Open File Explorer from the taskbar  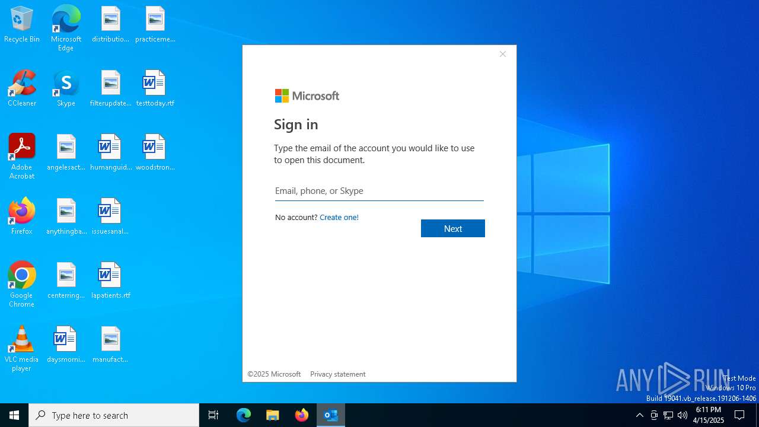pyautogui.click(x=273, y=415)
